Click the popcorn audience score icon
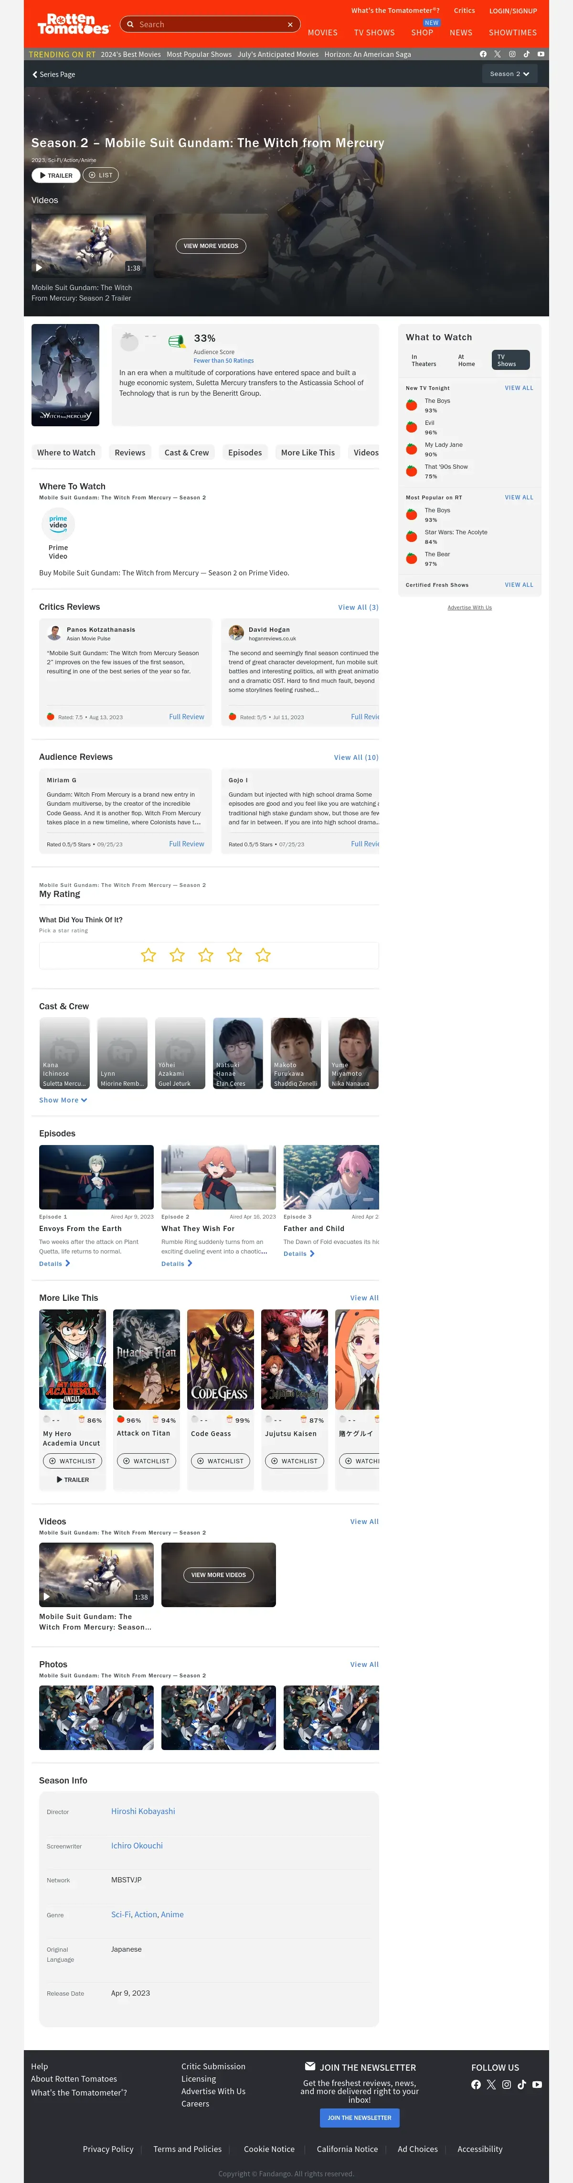573x2183 pixels. pyautogui.click(x=176, y=342)
